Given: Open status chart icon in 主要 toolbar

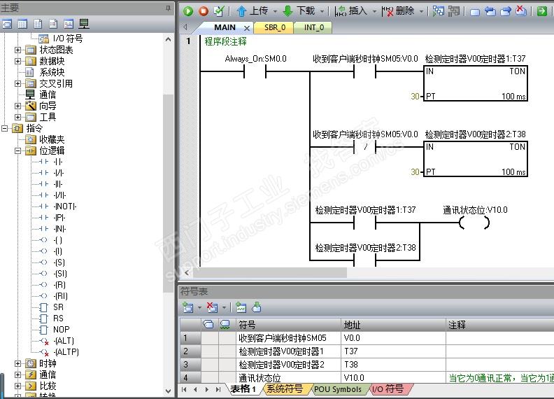Looking at the screenshot, I should pos(22,24).
